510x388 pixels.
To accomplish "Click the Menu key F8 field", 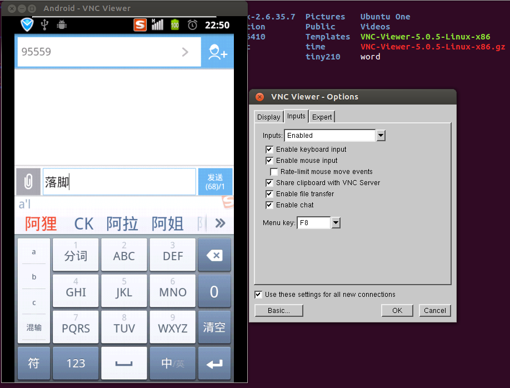I will click(x=314, y=223).
